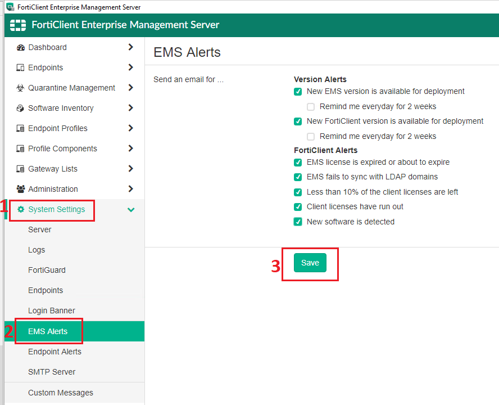Expand the Quarantine Management chevron
Image resolution: width=499 pixels, height=405 pixels.
[130, 88]
